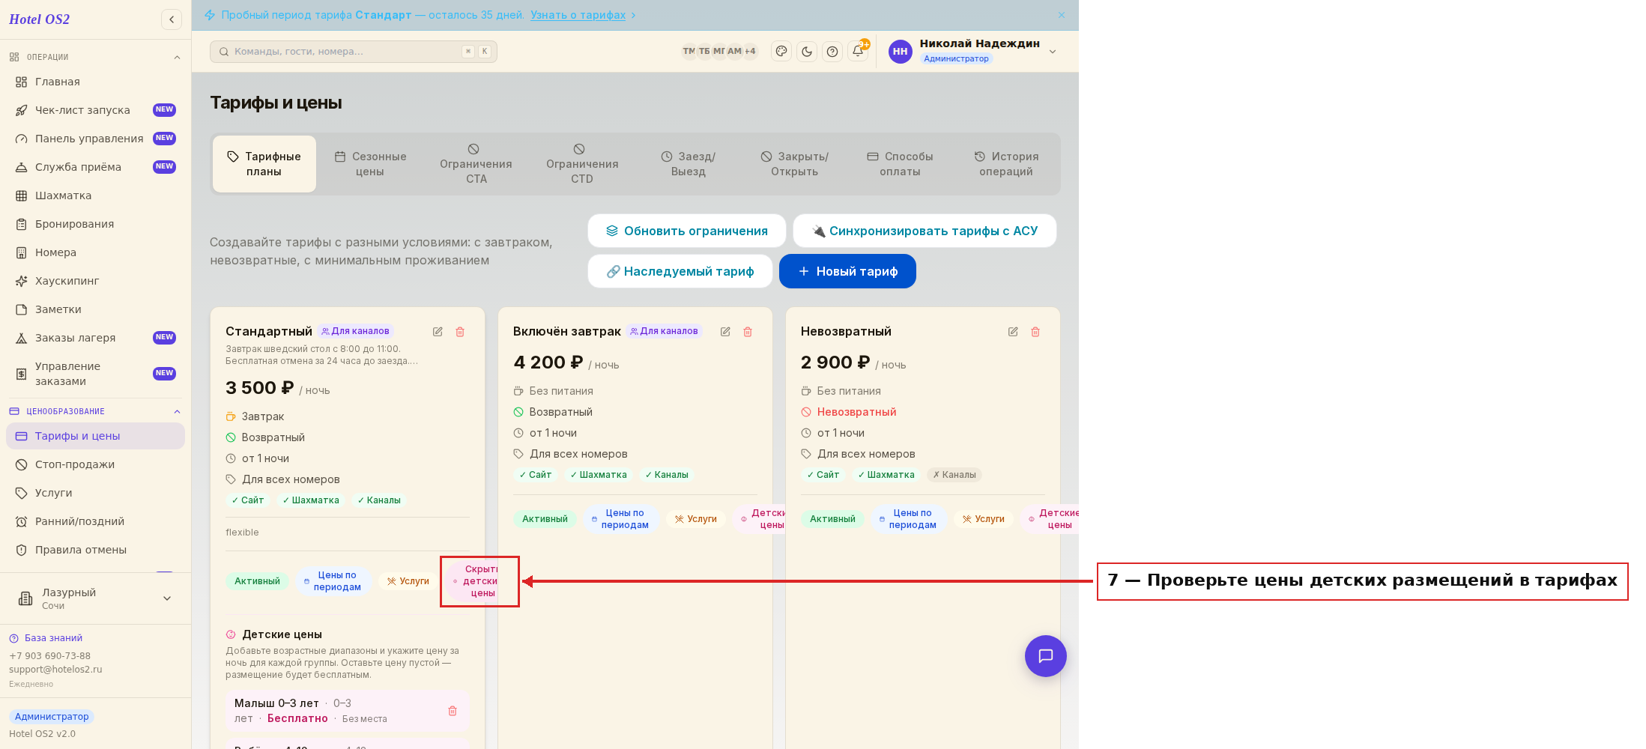Click the Хаускипинг sparkle icon
This screenshot has height=749, width=1646.
(x=22, y=281)
